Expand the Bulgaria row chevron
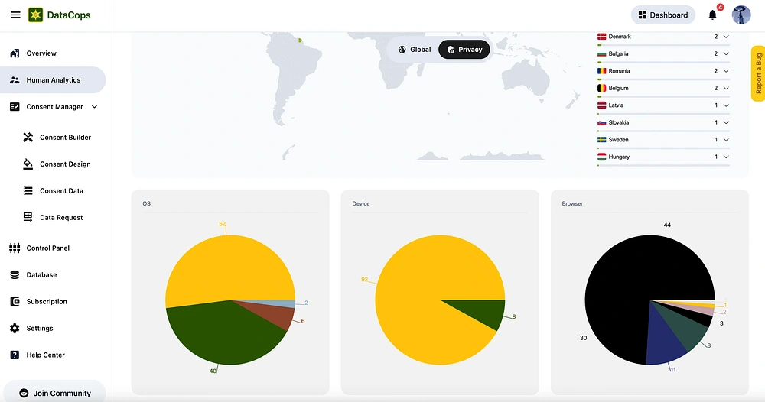 tap(726, 53)
